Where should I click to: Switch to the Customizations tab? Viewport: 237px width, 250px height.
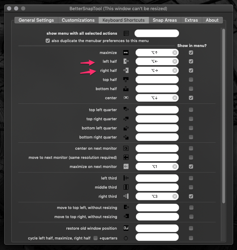78,20
